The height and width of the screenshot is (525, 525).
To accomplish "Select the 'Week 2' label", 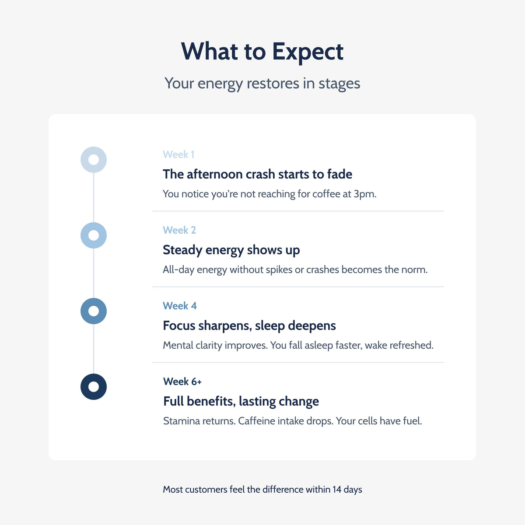I will (179, 230).
